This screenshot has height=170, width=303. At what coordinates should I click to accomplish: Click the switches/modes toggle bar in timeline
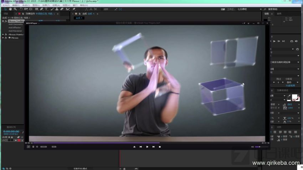80,169
